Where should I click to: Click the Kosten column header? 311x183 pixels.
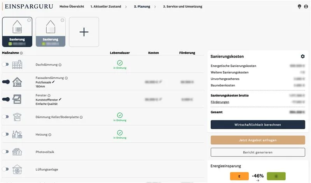tap(154, 53)
